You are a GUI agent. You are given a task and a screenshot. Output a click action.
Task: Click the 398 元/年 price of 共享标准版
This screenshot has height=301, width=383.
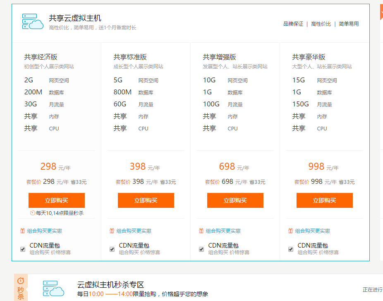coord(145,166)
